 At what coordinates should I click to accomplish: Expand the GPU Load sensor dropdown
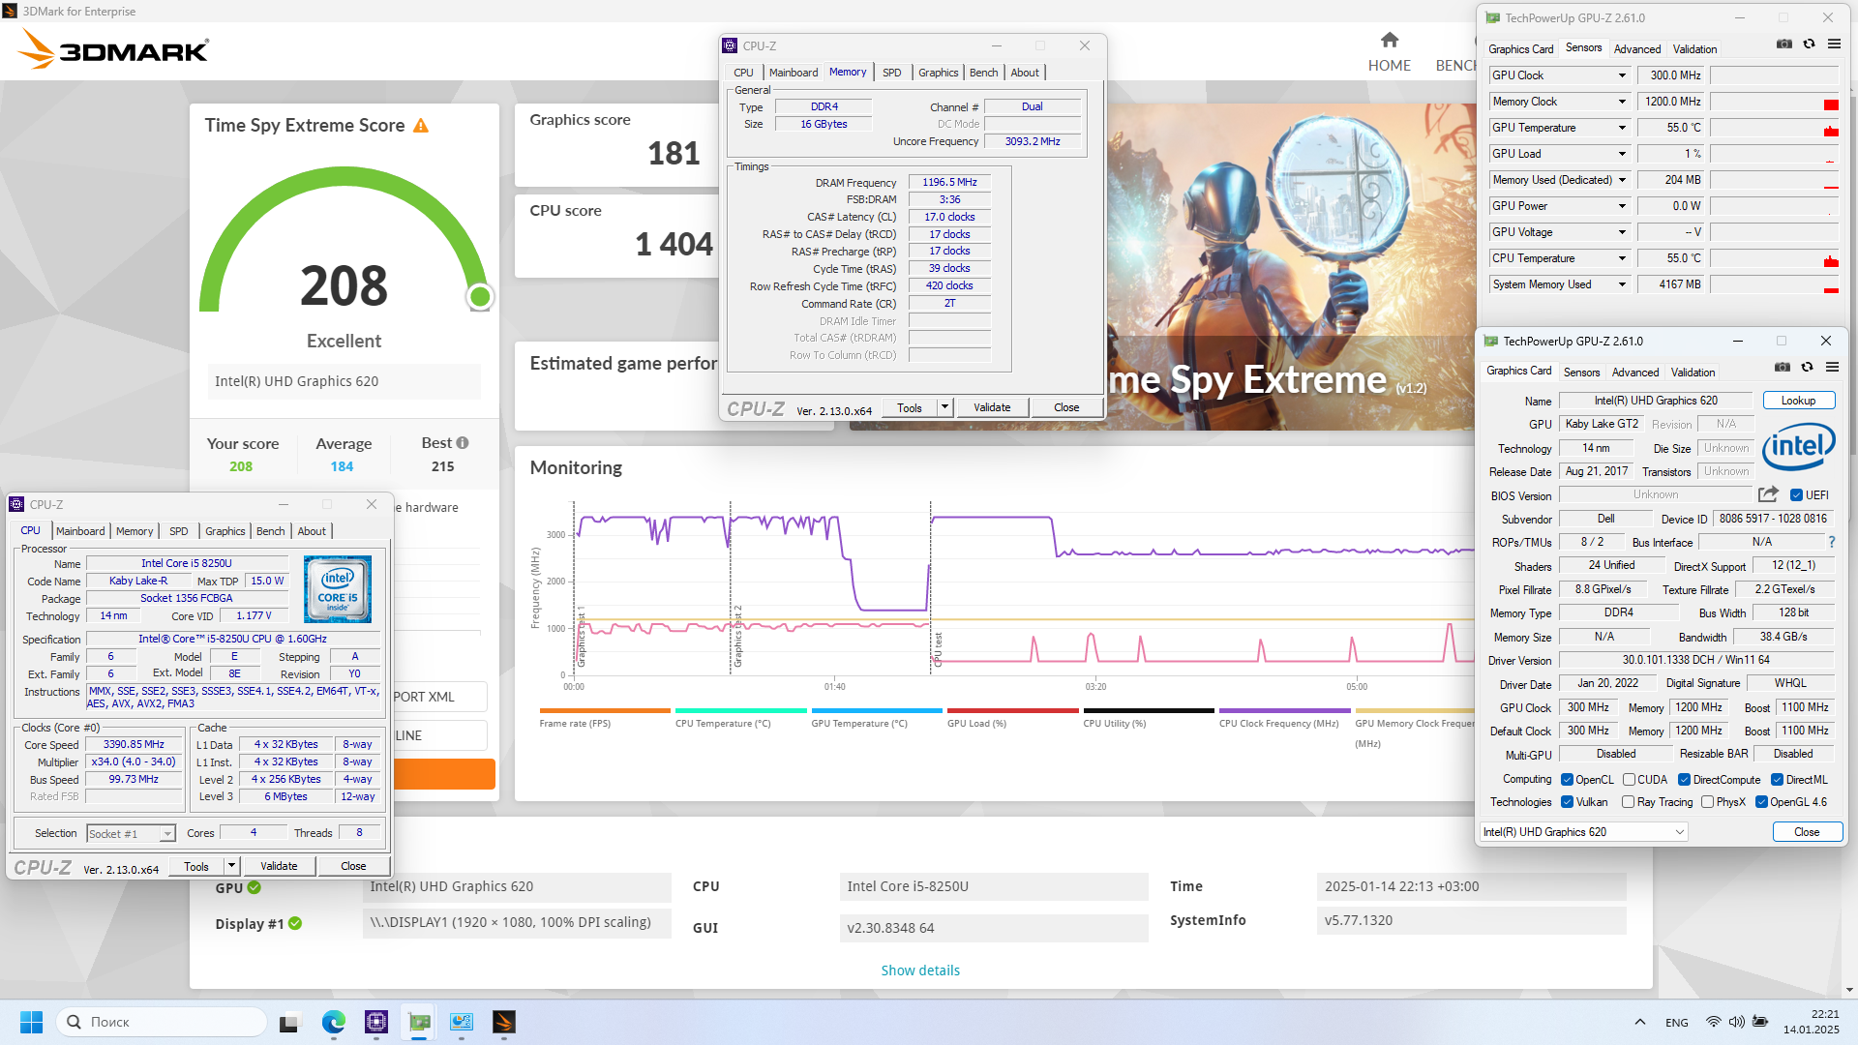pos(1622,154)
